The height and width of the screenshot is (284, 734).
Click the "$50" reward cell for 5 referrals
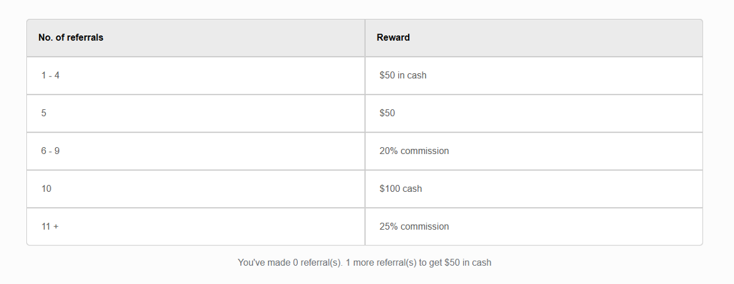click(x=387, y=114)
